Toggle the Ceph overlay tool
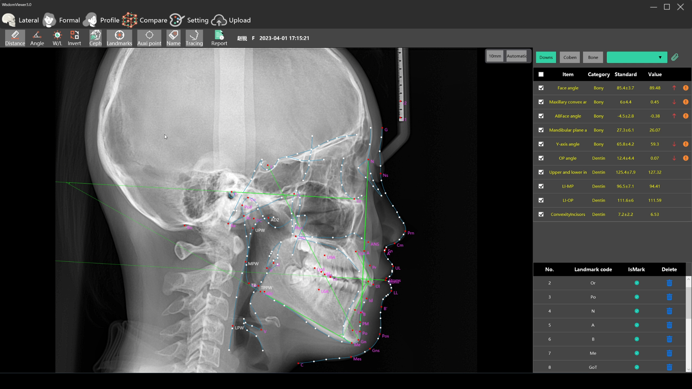The image size is (692, 389). coord(95,38)
